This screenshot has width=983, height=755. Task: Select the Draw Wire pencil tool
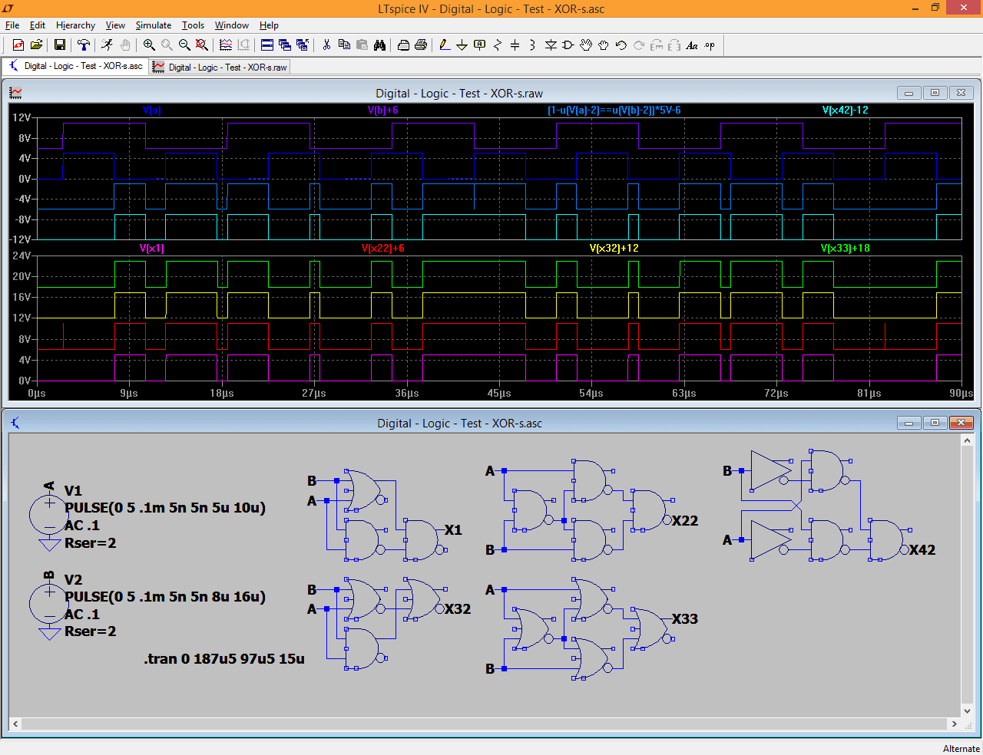click(445, 45)
